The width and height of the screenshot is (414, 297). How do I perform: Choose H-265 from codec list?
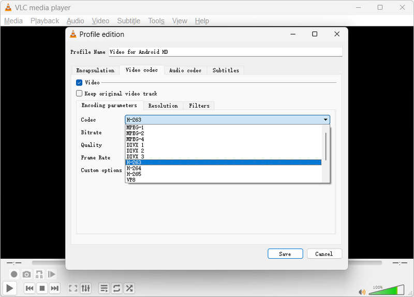pos(223,174)
